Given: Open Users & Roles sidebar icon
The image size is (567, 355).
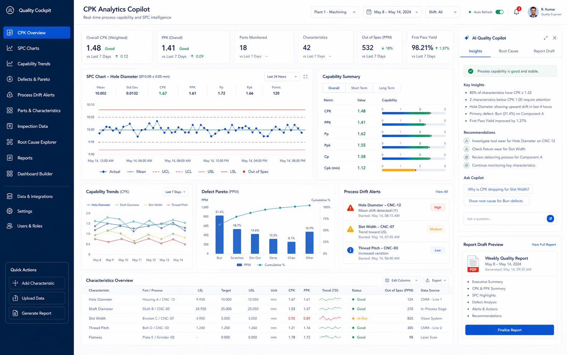Looking at the screenshot, I should click(10, 226).
